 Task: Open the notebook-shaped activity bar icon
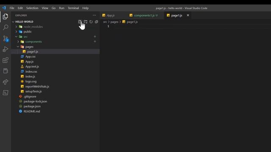(x=6, y=71)
